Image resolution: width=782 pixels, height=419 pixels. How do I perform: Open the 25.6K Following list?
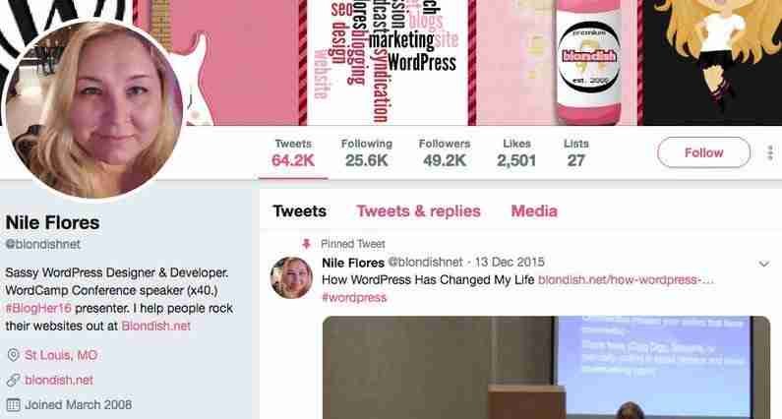367,153
